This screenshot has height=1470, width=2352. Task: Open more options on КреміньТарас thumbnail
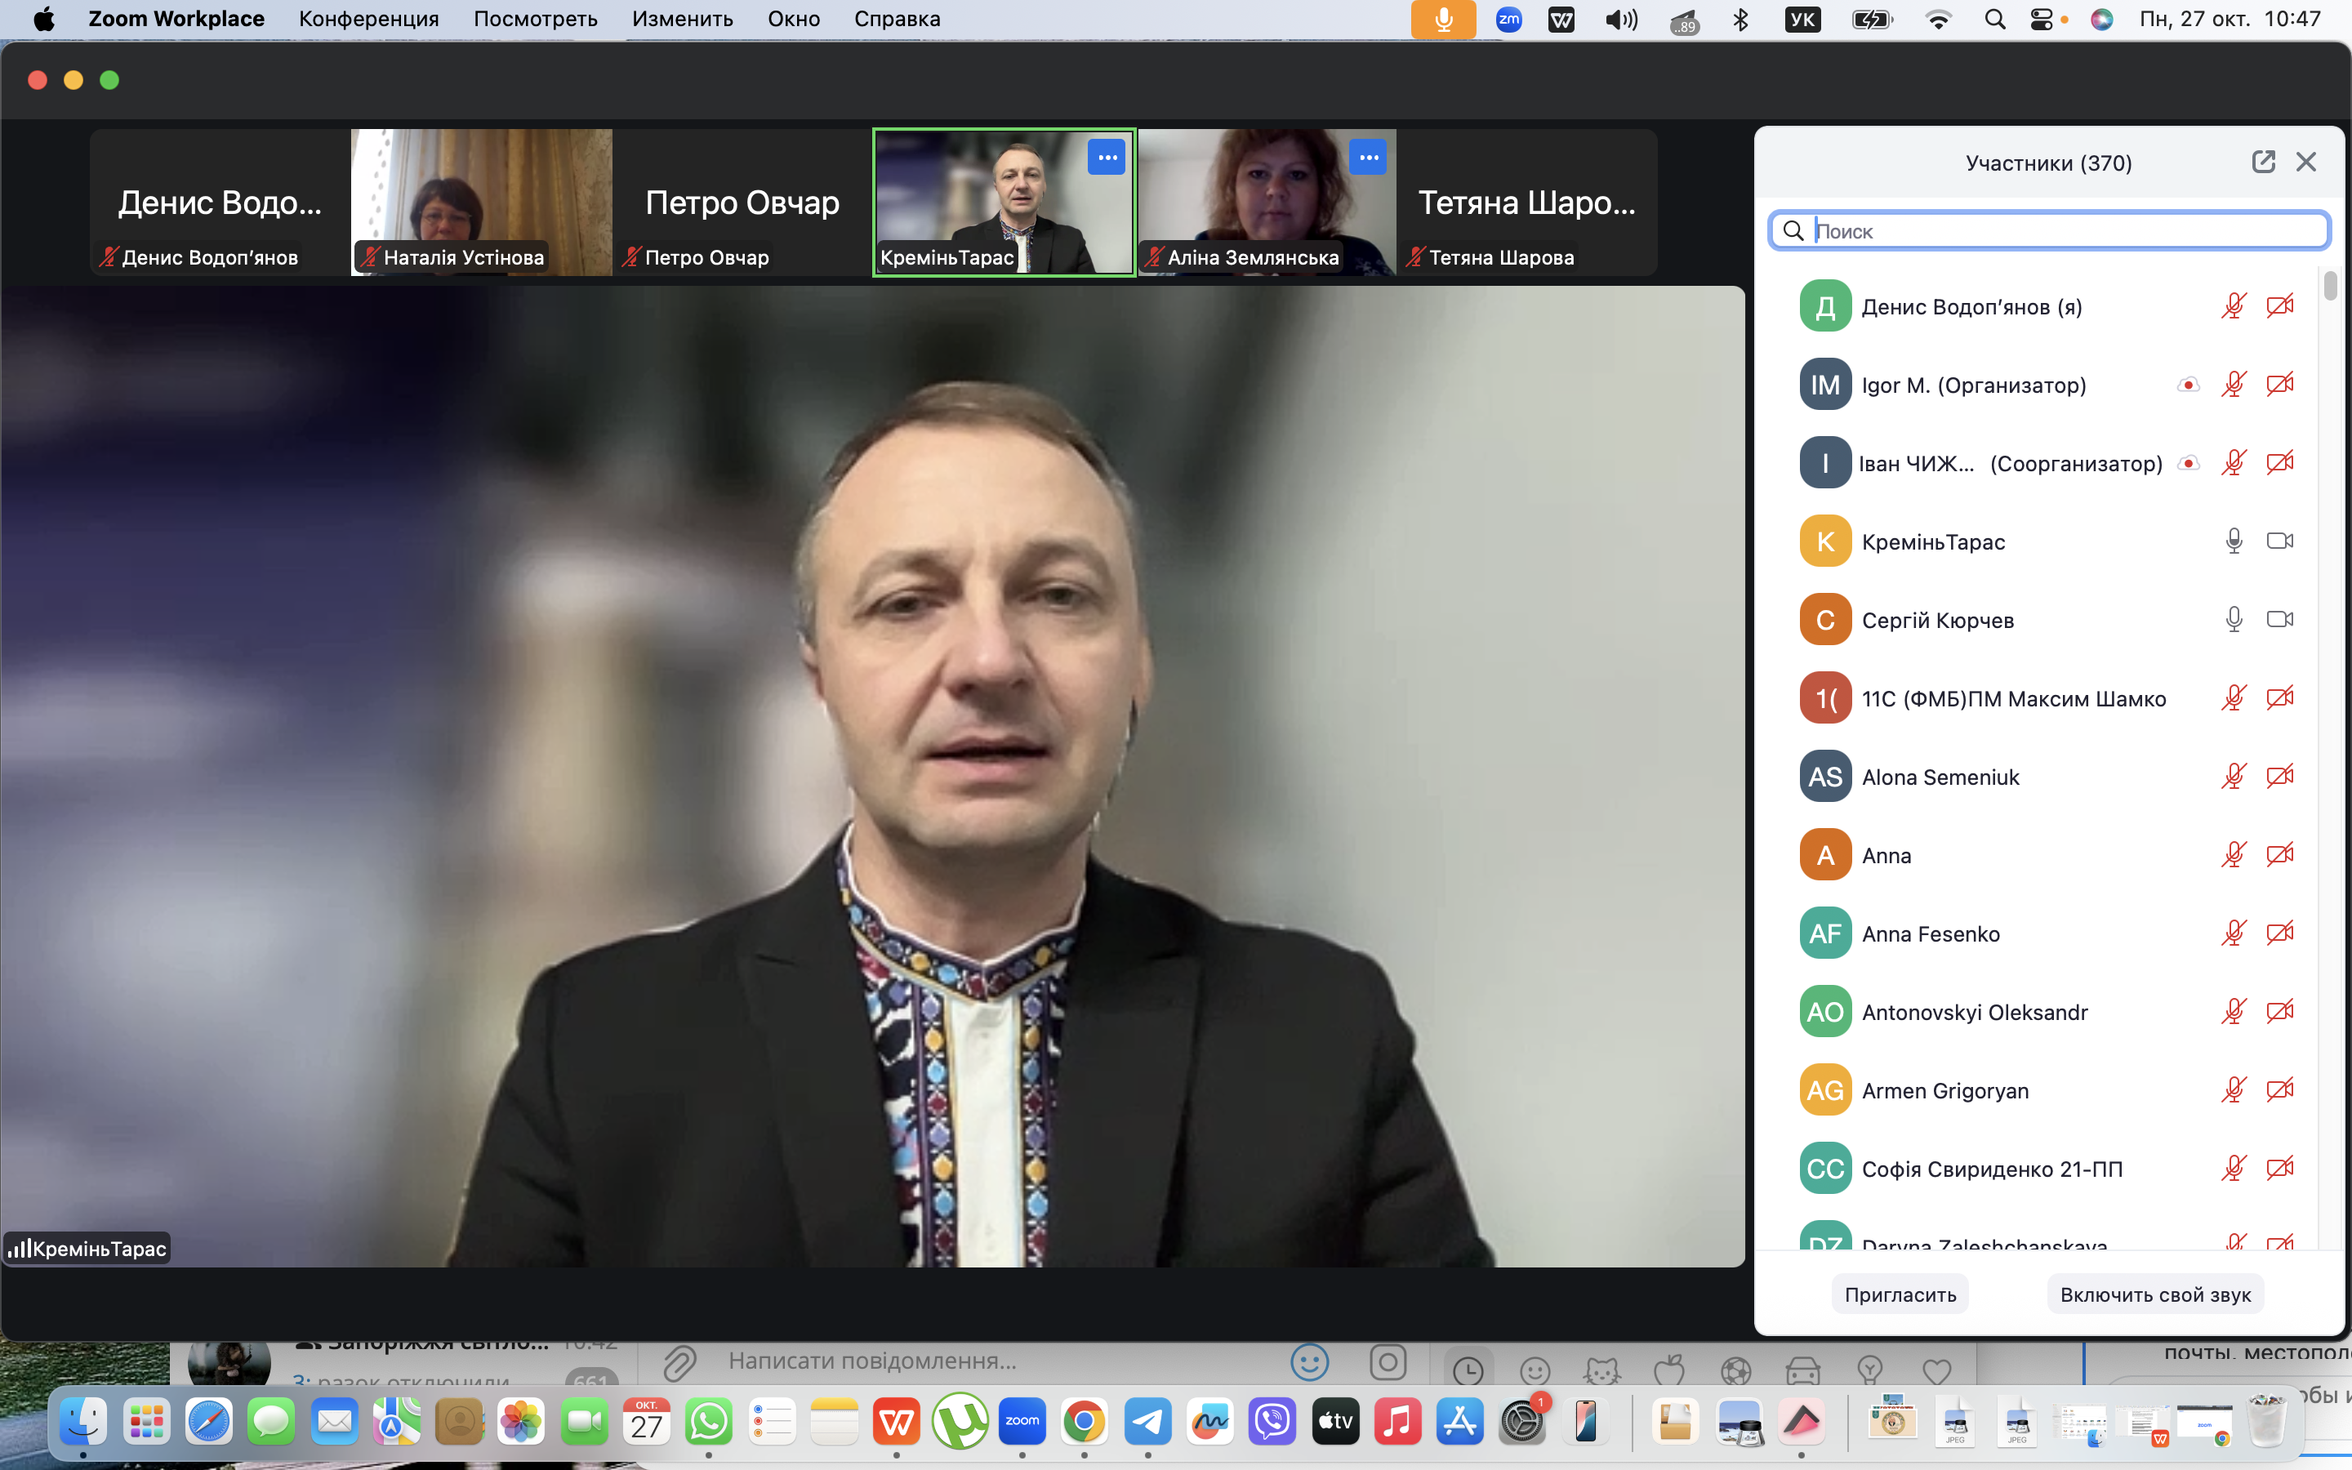tap(1106, 158)
